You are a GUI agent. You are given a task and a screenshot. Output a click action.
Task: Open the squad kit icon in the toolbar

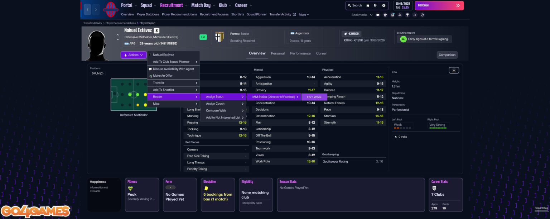(386, 15)
